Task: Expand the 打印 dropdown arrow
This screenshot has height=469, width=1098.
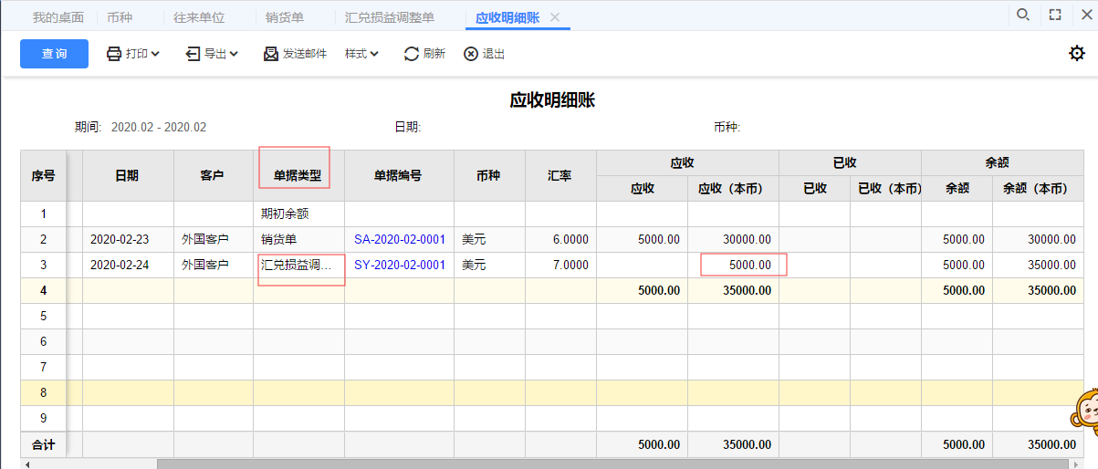Action: (155, 54)
